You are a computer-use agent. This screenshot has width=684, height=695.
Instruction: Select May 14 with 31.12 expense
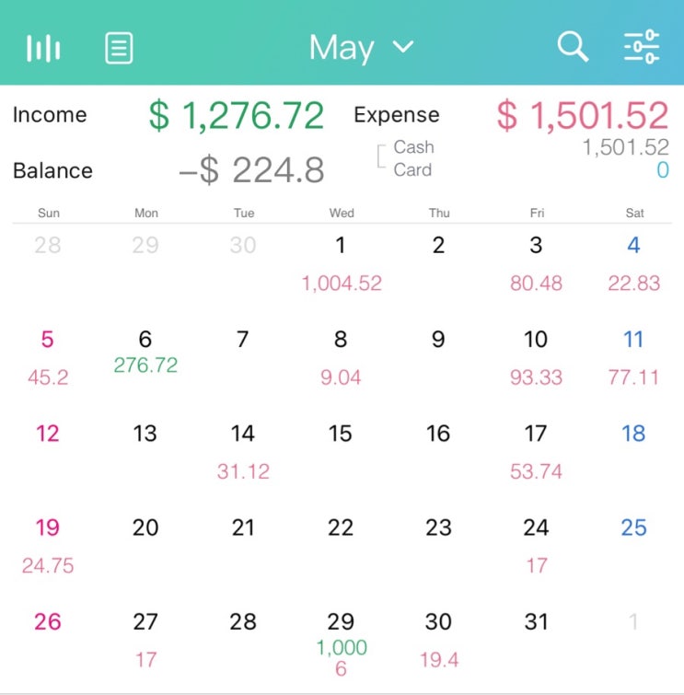(x=243, y=452)
